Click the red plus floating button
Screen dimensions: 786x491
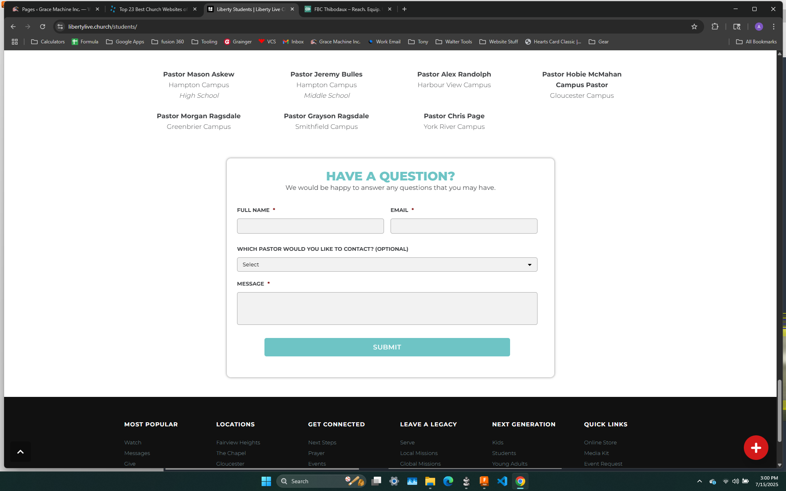point(755,448)
